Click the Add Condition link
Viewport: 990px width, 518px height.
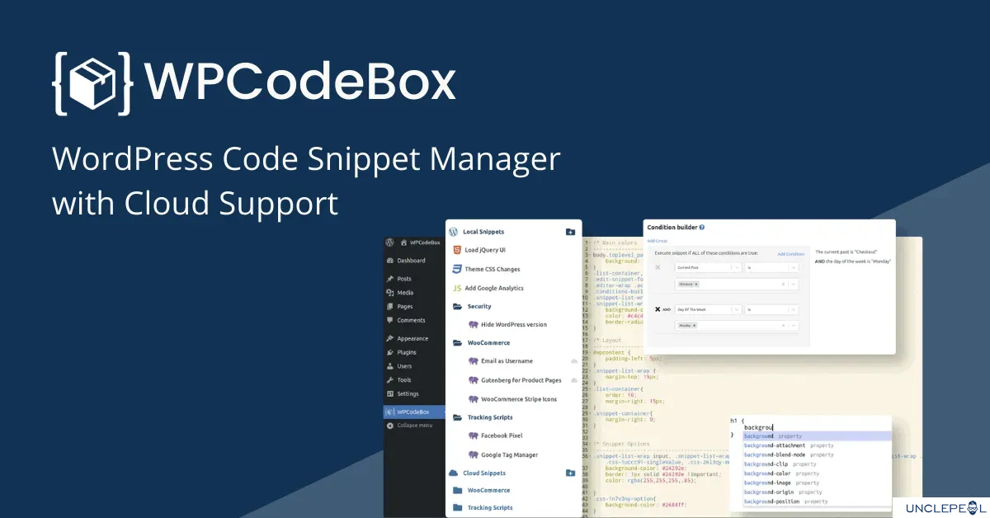790,254
